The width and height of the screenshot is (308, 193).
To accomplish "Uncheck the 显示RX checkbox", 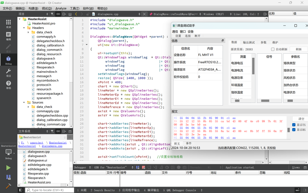I will click(294, 130).
